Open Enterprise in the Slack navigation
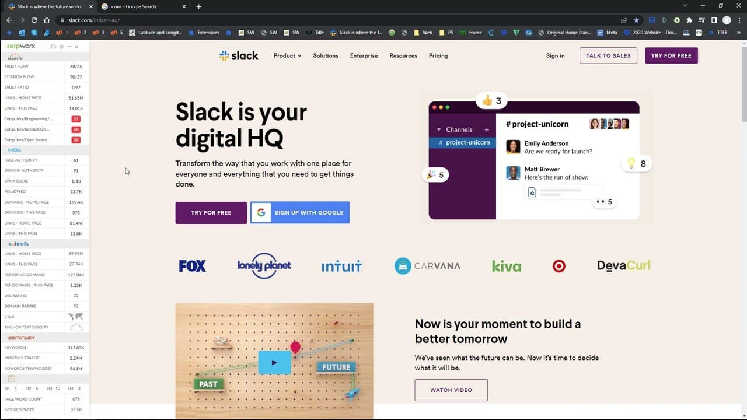Viewport: 747px width, 420px height. point(364,55)
